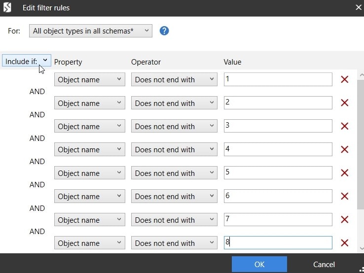Open Property dropdown for rule value 1

[90, 79]
